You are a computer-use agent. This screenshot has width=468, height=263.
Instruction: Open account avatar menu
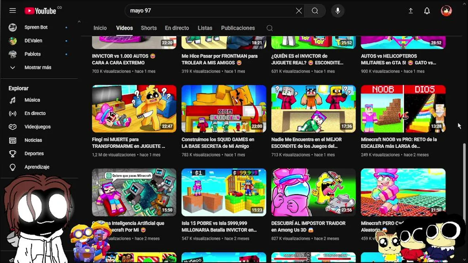coord(446,11)
